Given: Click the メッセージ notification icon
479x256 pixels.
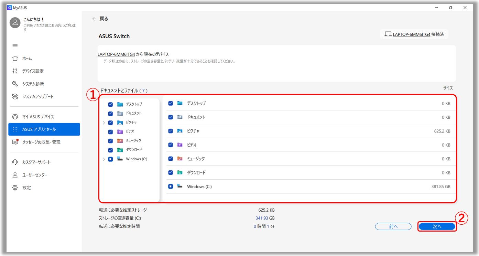Looking at the screenshot, I should (15, 142).
